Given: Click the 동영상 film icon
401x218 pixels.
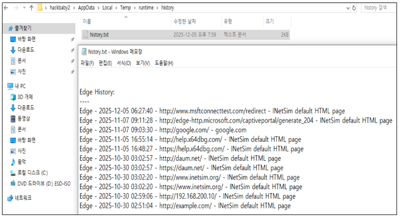Looking at the screenshot, I should pos(13,119).
